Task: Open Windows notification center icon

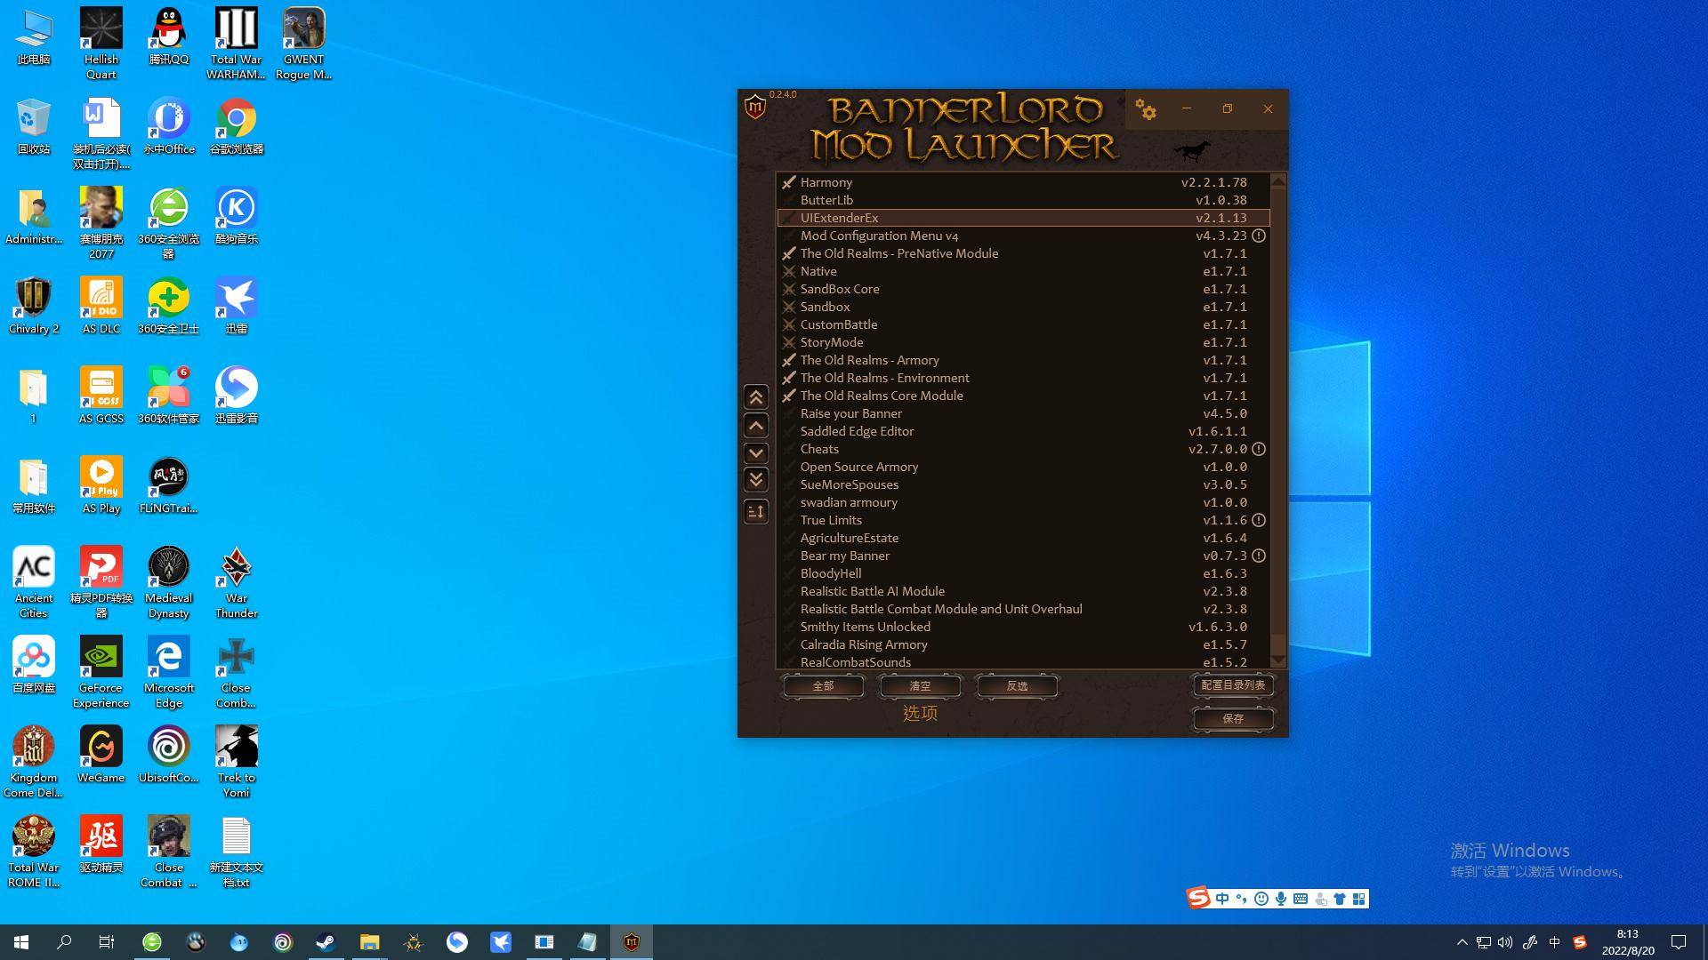Action: coord(1679,942)
